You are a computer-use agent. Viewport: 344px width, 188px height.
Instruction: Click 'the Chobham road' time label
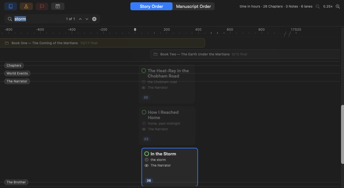162,82
